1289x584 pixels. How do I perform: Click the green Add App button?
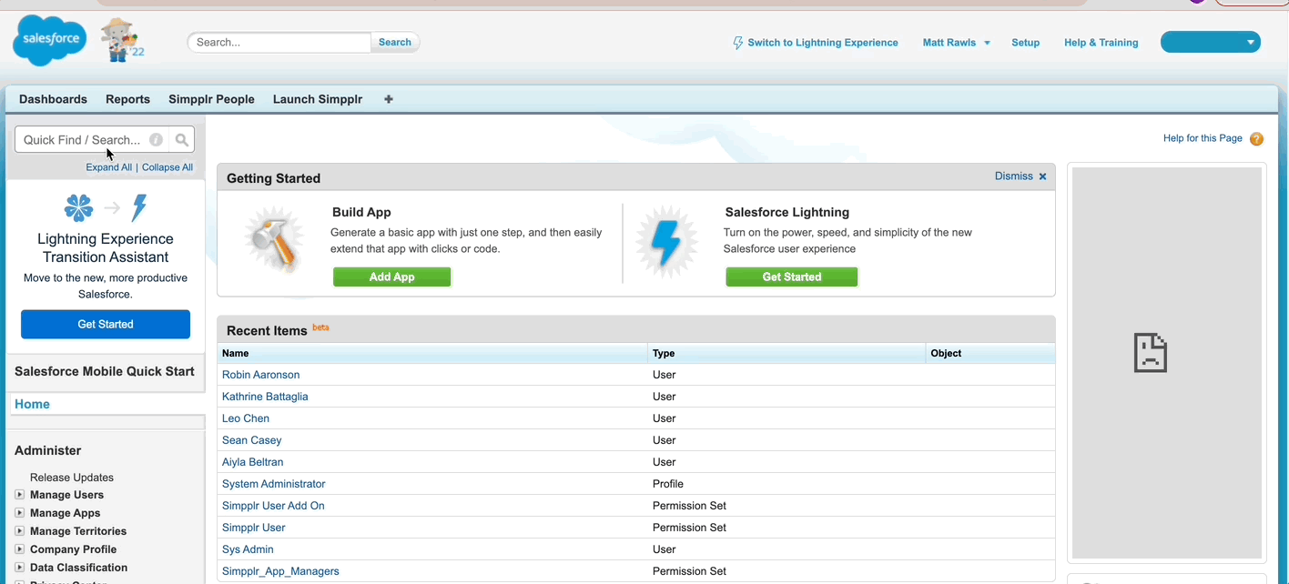click(392, 277)
